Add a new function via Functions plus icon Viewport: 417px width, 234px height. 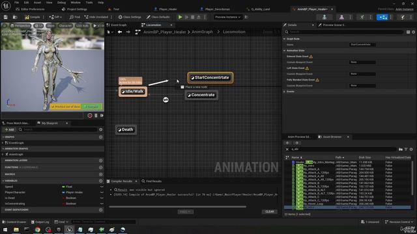coord(101,168)
